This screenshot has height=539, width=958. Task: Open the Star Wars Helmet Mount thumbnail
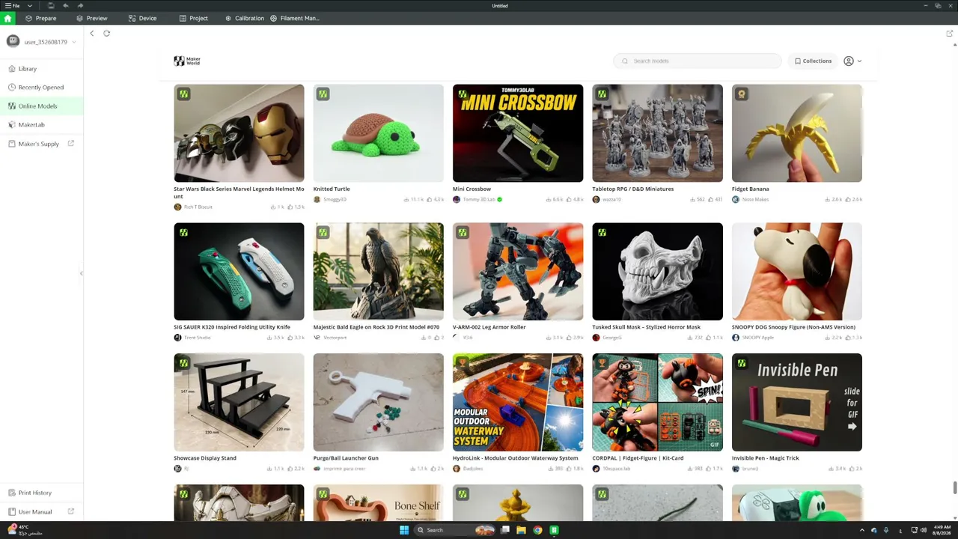[239, 133]
